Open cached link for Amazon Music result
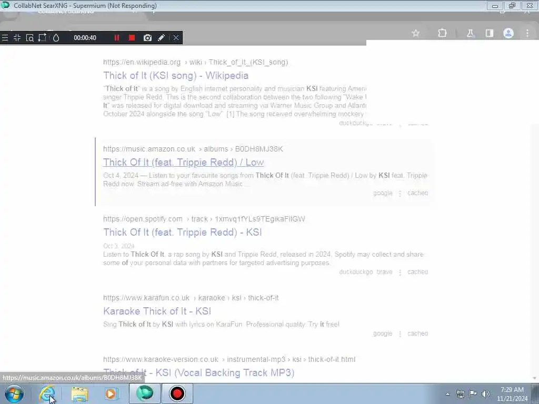This screenshot has height=404, width=539. [x=417, y=193]
